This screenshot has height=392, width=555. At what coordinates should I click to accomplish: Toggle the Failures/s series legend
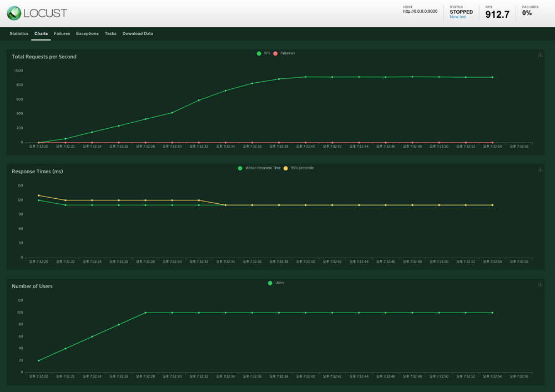(x=284, y=53)
